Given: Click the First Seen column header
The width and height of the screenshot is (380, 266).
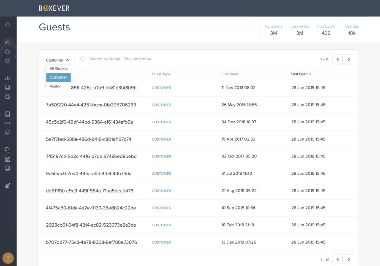Looking at the screenshot, I should pos(230,74).
